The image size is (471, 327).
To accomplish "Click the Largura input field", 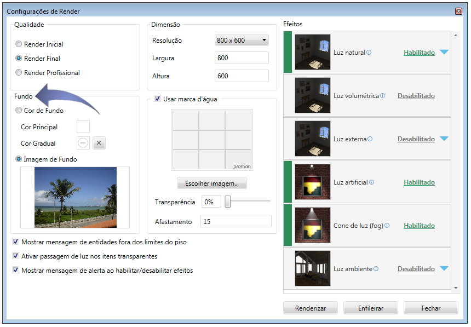I will click(242, 58).
